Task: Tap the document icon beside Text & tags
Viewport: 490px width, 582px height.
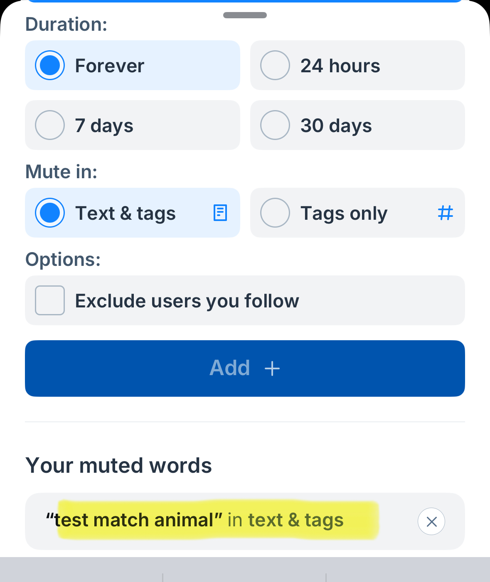Action: [220, 213]
